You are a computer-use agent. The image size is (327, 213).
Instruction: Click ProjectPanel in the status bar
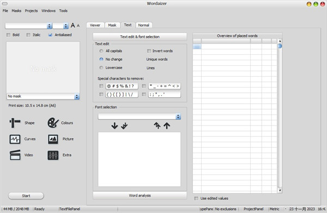pyautogui.click(x=253, y=209)
